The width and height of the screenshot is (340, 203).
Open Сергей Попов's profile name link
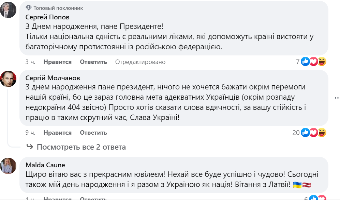point(47,17)
